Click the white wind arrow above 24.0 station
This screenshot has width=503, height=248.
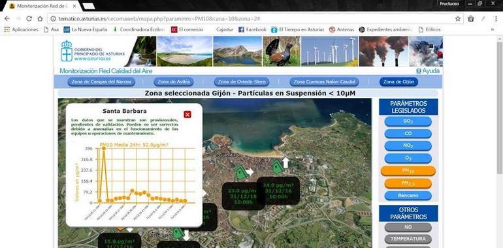[285, 162]
